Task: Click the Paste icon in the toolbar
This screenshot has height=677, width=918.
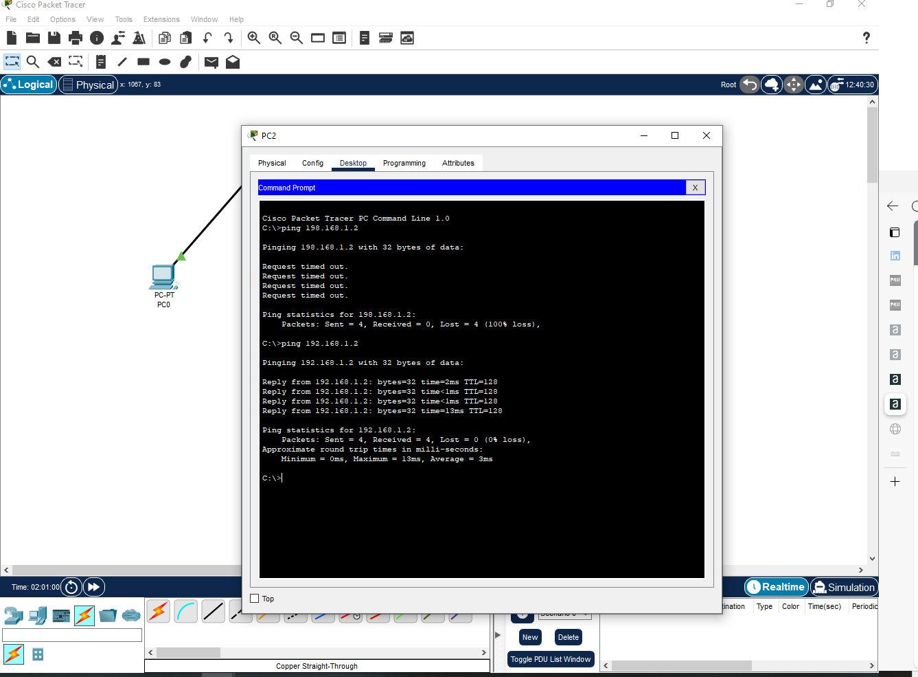Action: 186,38
